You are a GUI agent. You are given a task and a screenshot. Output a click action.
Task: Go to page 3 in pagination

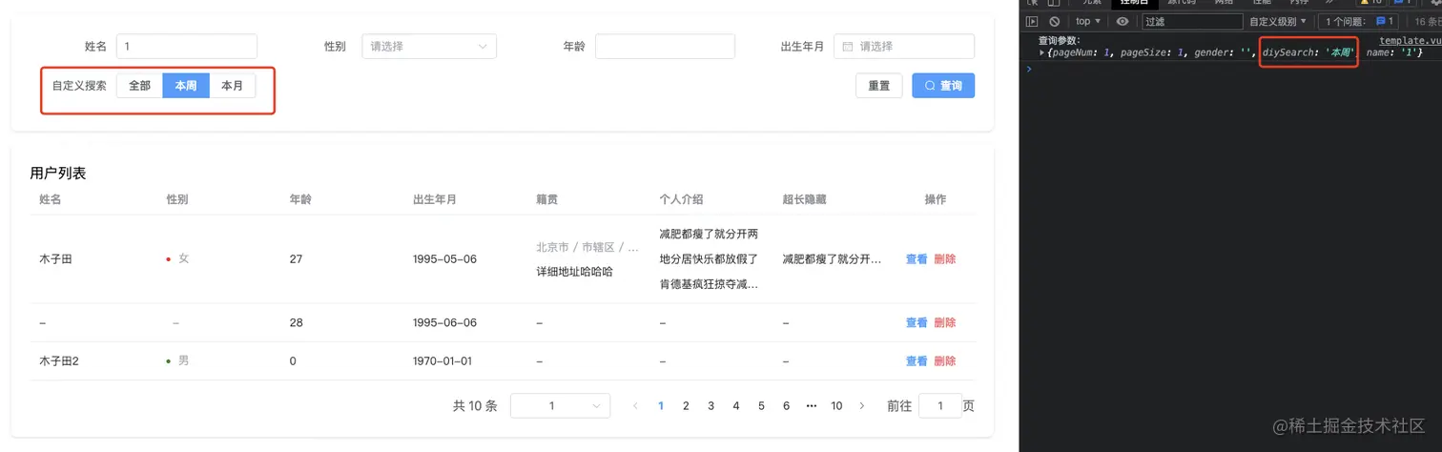point(711,405)
